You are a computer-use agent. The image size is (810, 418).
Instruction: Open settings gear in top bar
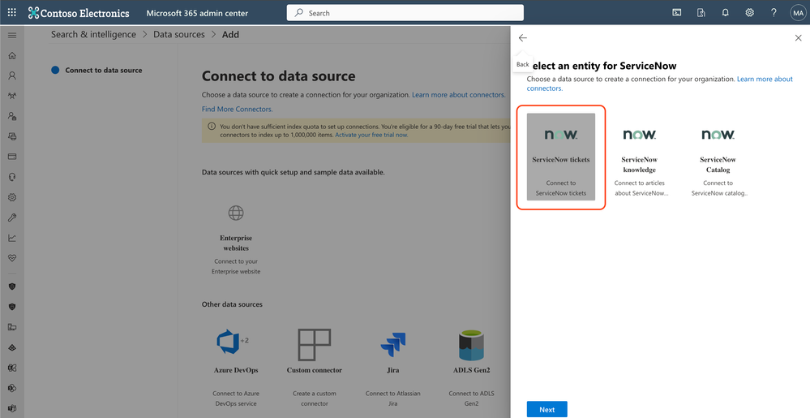click(x=749, y=13)
